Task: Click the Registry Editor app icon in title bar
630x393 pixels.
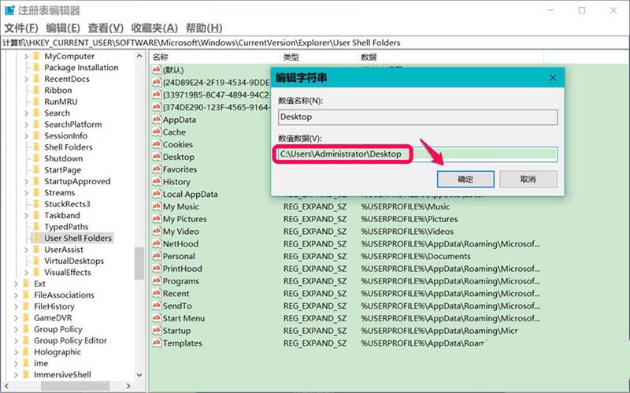Action: click(x=9, y=10)
